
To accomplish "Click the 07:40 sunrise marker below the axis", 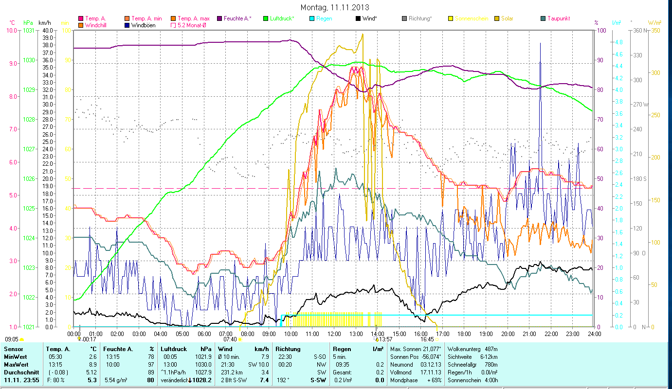I will pyautogui.click(x=230, y=339).
